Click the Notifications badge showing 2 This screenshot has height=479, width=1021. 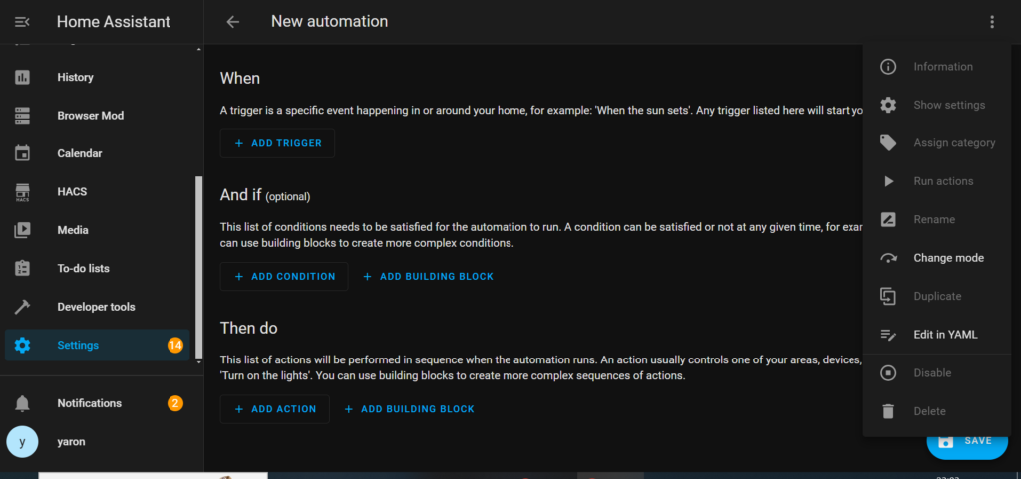click(x=175, y=403)
